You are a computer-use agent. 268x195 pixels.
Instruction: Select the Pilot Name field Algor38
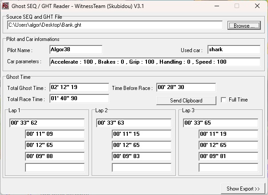tap(76, 49)
